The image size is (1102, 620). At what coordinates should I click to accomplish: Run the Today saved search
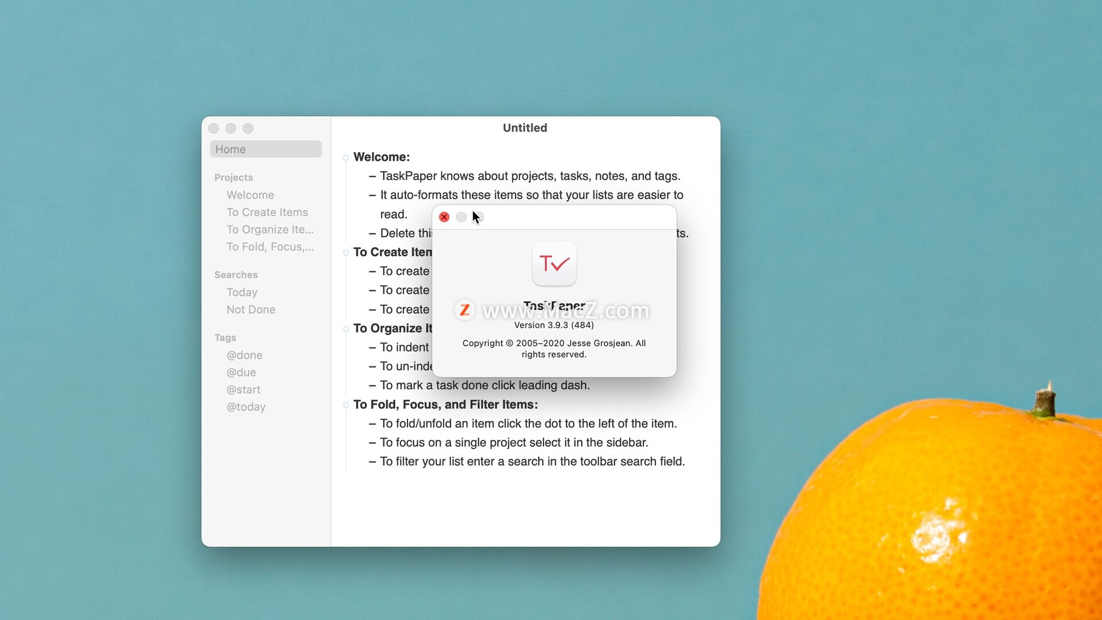pyautogui.click(x=242, y=292)
